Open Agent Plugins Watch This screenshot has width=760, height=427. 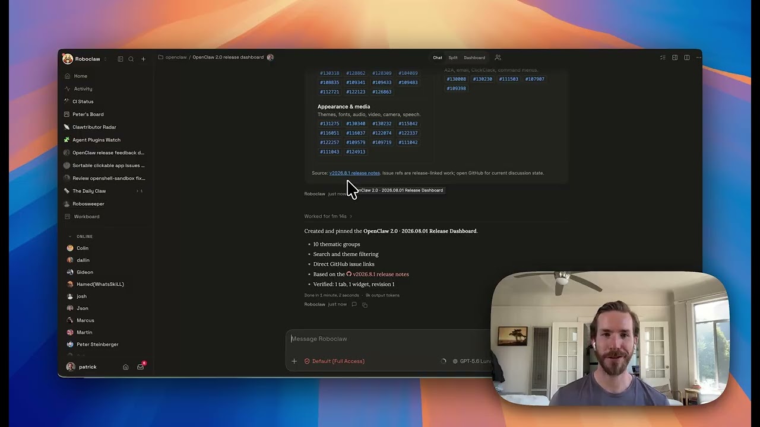[x=106, y=140]
